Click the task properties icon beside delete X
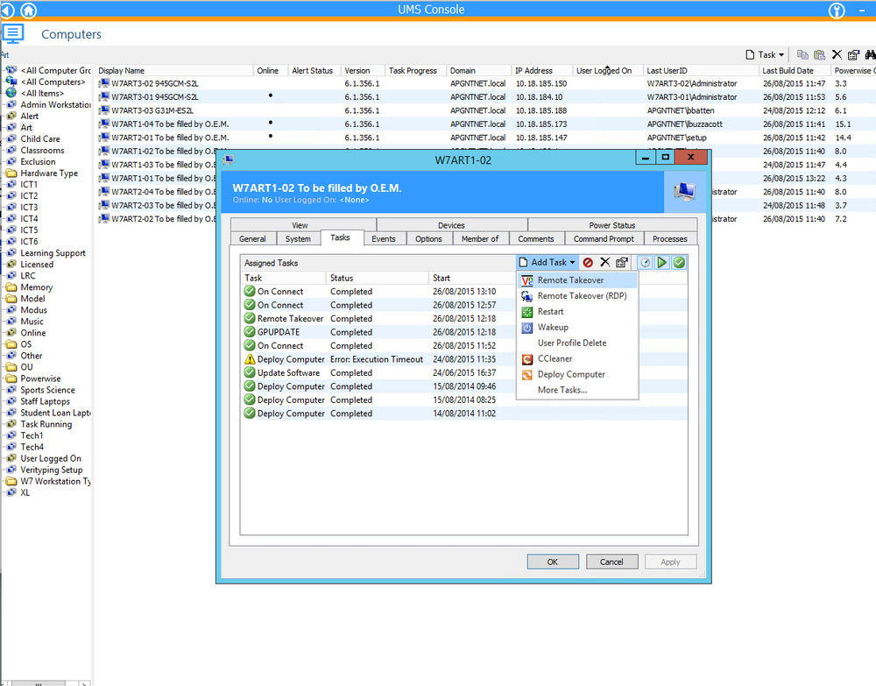This screenshot has width=876, height=686. [622, 263]
